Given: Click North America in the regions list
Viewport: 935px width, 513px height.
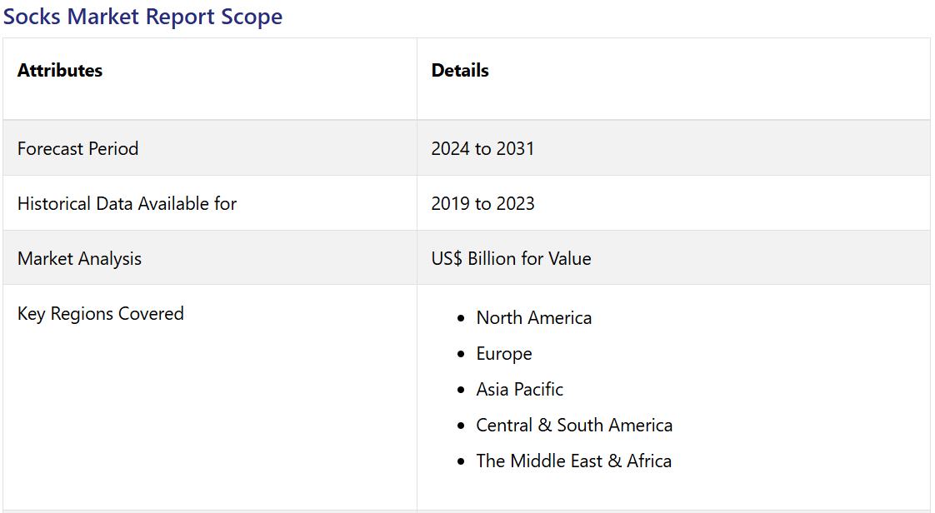Looking at the screenshot, I should [533, 318].
